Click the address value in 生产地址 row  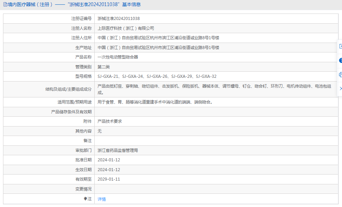(158, 48)
